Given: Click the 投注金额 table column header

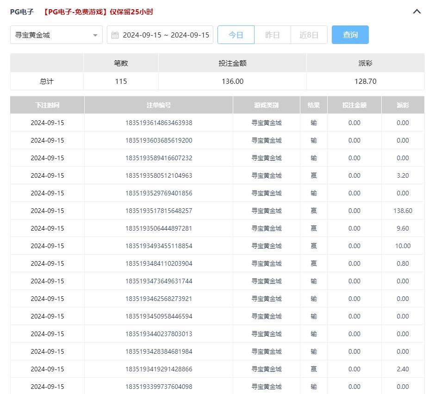Looking at the screenshot, I should tap(354, 105).
